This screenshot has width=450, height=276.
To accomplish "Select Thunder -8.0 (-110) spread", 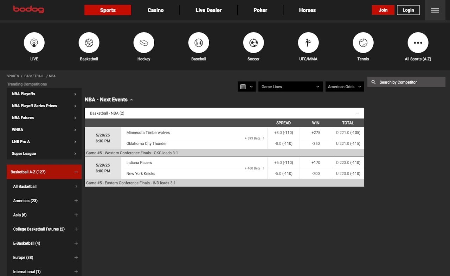I will [x=283, y=143].
